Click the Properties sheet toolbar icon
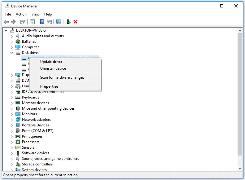Screen dimensions: 245x180 tap(32, 22)
